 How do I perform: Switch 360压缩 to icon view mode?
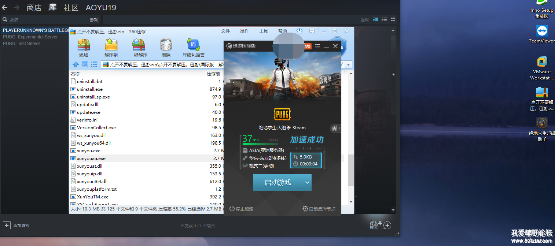[x=85, y=64]
